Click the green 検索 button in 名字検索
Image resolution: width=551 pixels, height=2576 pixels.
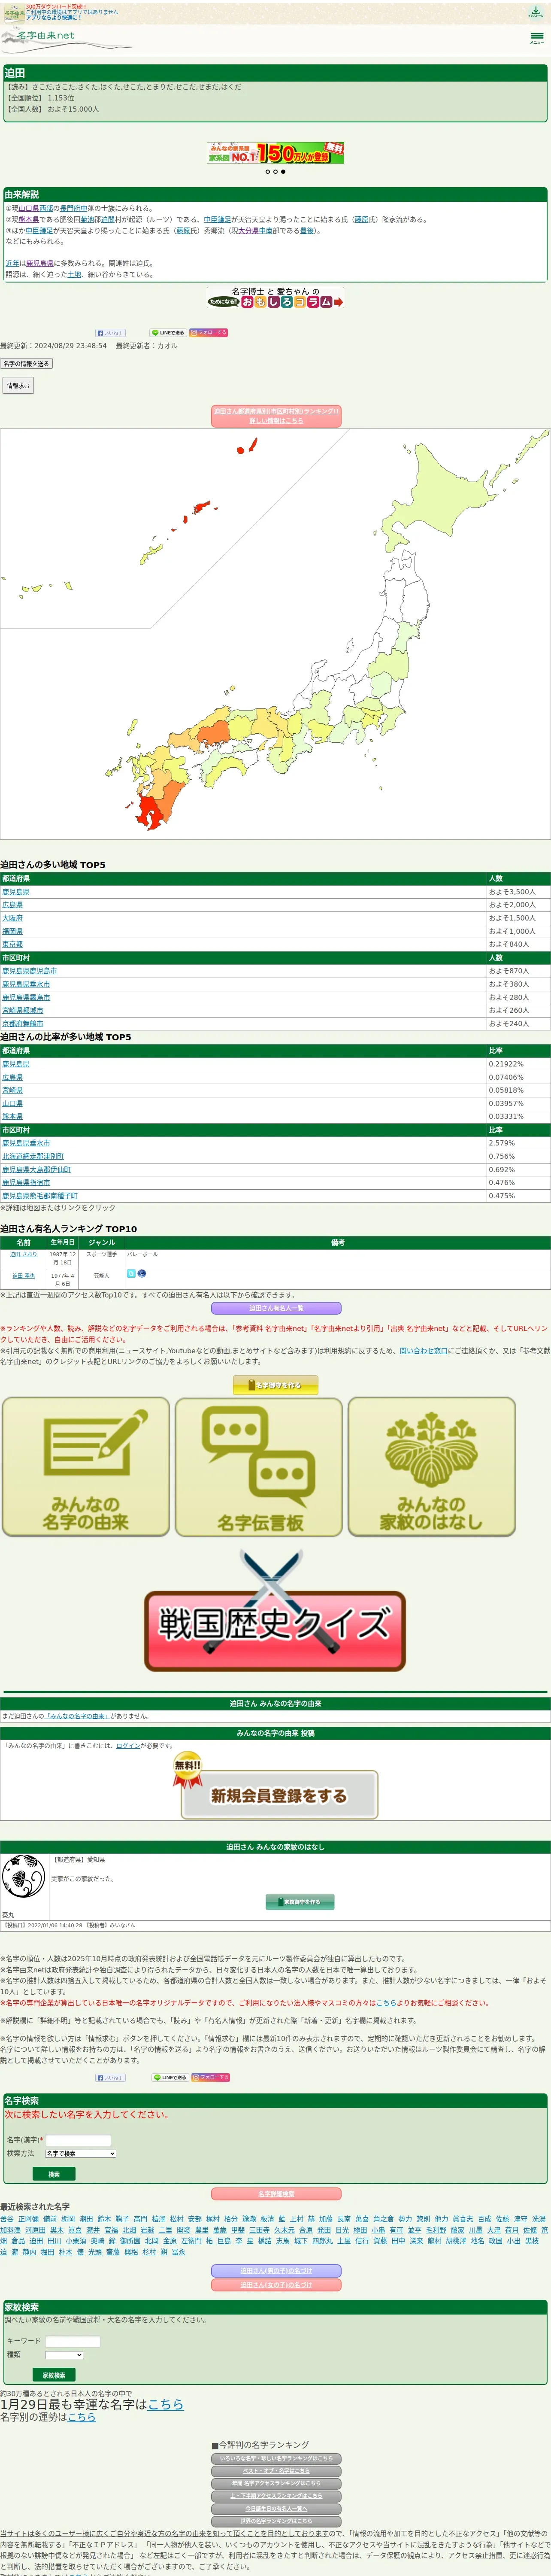[x=54, y=2174]
